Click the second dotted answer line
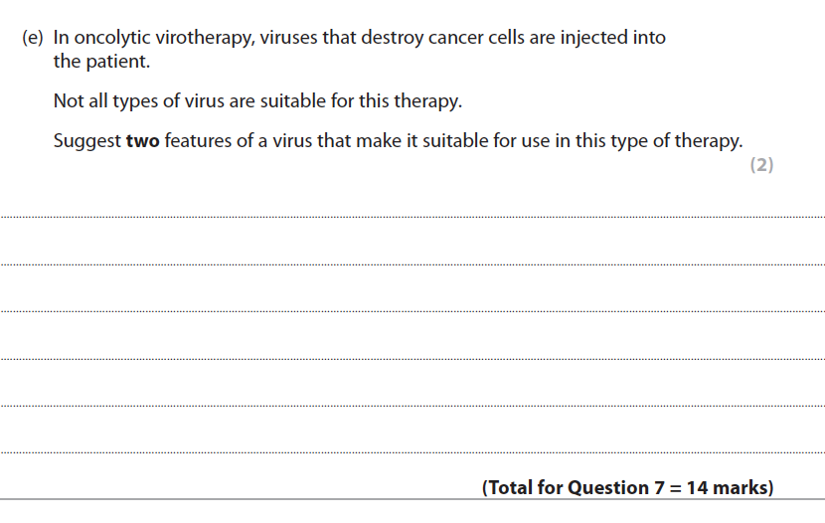Viewport: 825px width, 523px height. [x=412, y=263]
